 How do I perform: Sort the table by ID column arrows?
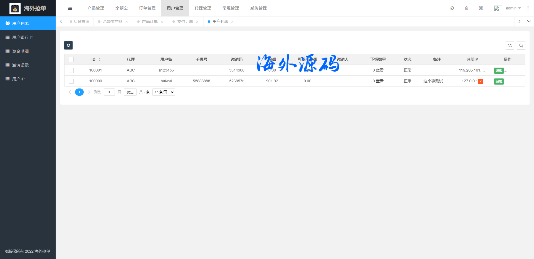(100, 60)
